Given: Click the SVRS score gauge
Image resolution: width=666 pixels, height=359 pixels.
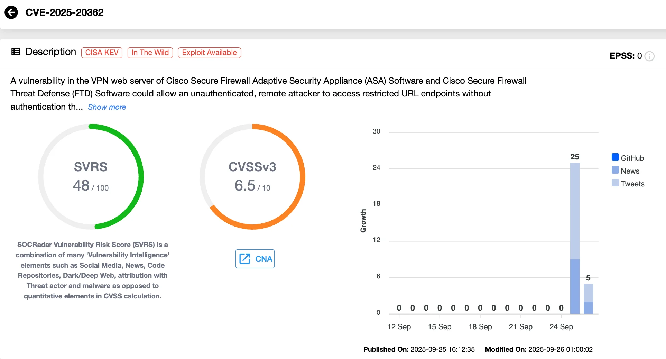Looking at the screenshot, I should pyautogui.click(x=91, y=177).
